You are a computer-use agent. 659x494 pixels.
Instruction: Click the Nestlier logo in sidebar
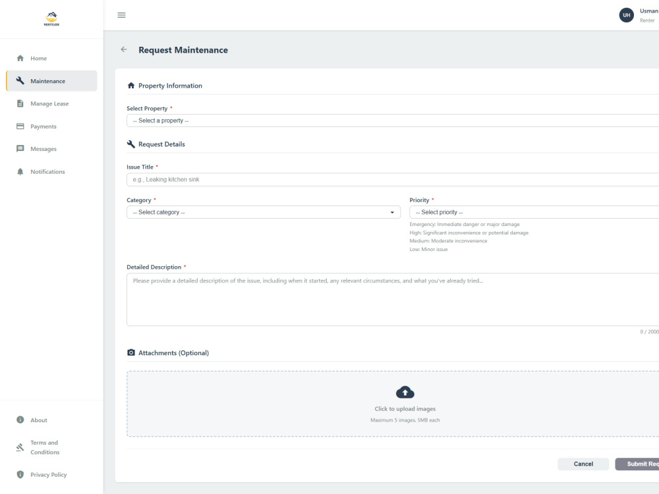[51, 19]
